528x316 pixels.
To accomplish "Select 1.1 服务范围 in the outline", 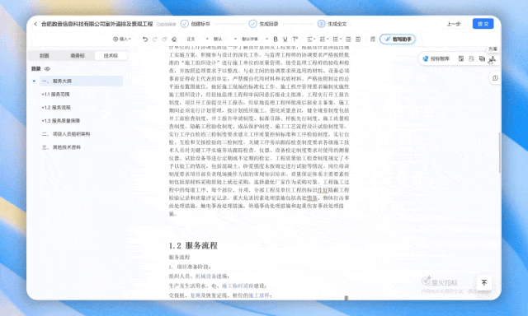I will [55, 95].
